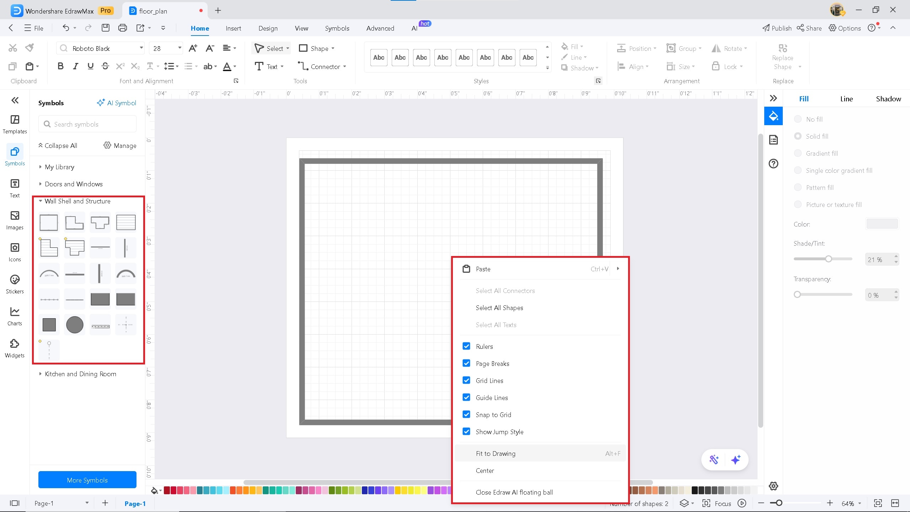Open the Text sidebar panel

[15, 188]
